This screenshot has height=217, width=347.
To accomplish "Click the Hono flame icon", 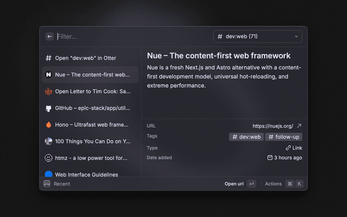I will coord(48,125).
